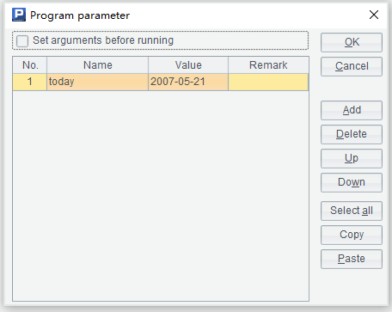Select the Value column header
Image resolution: width=392 pixels, height=312 pixels.
(x=188, y=65)
